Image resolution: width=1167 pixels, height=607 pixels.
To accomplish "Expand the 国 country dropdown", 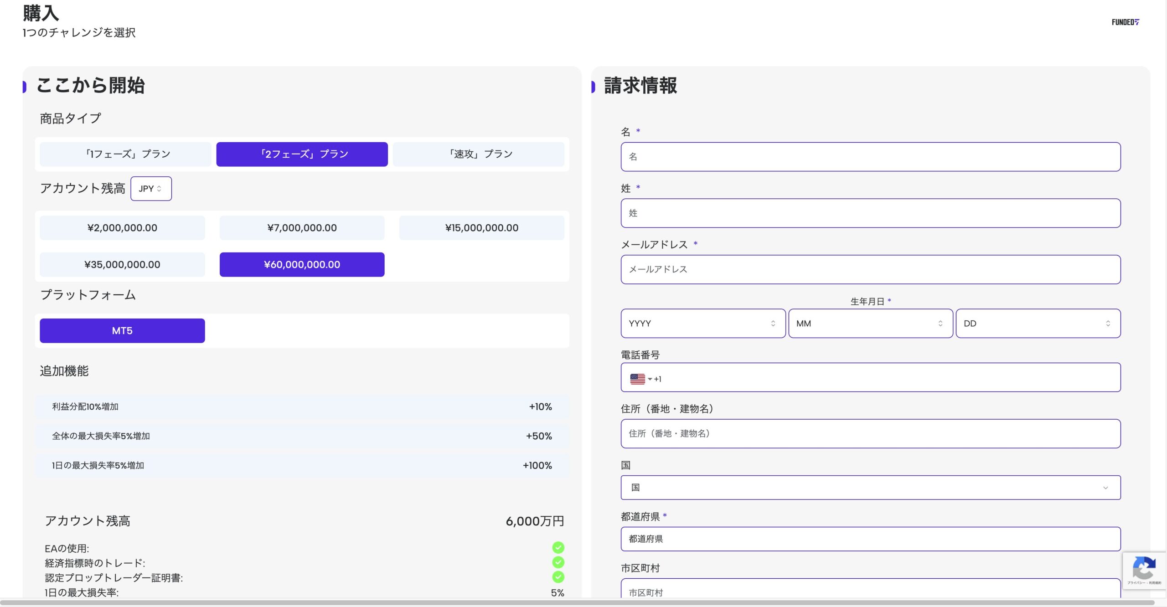I will coord(870,488).
